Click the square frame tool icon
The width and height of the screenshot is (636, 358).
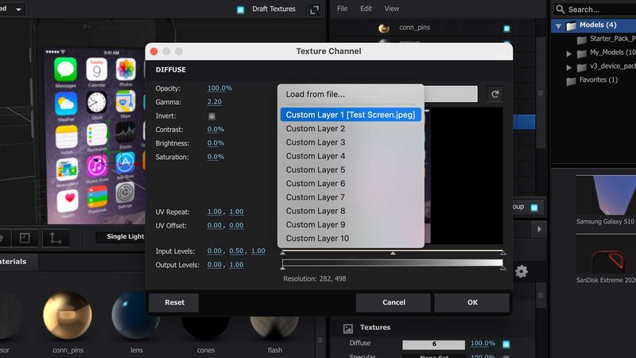click(25, 238)
